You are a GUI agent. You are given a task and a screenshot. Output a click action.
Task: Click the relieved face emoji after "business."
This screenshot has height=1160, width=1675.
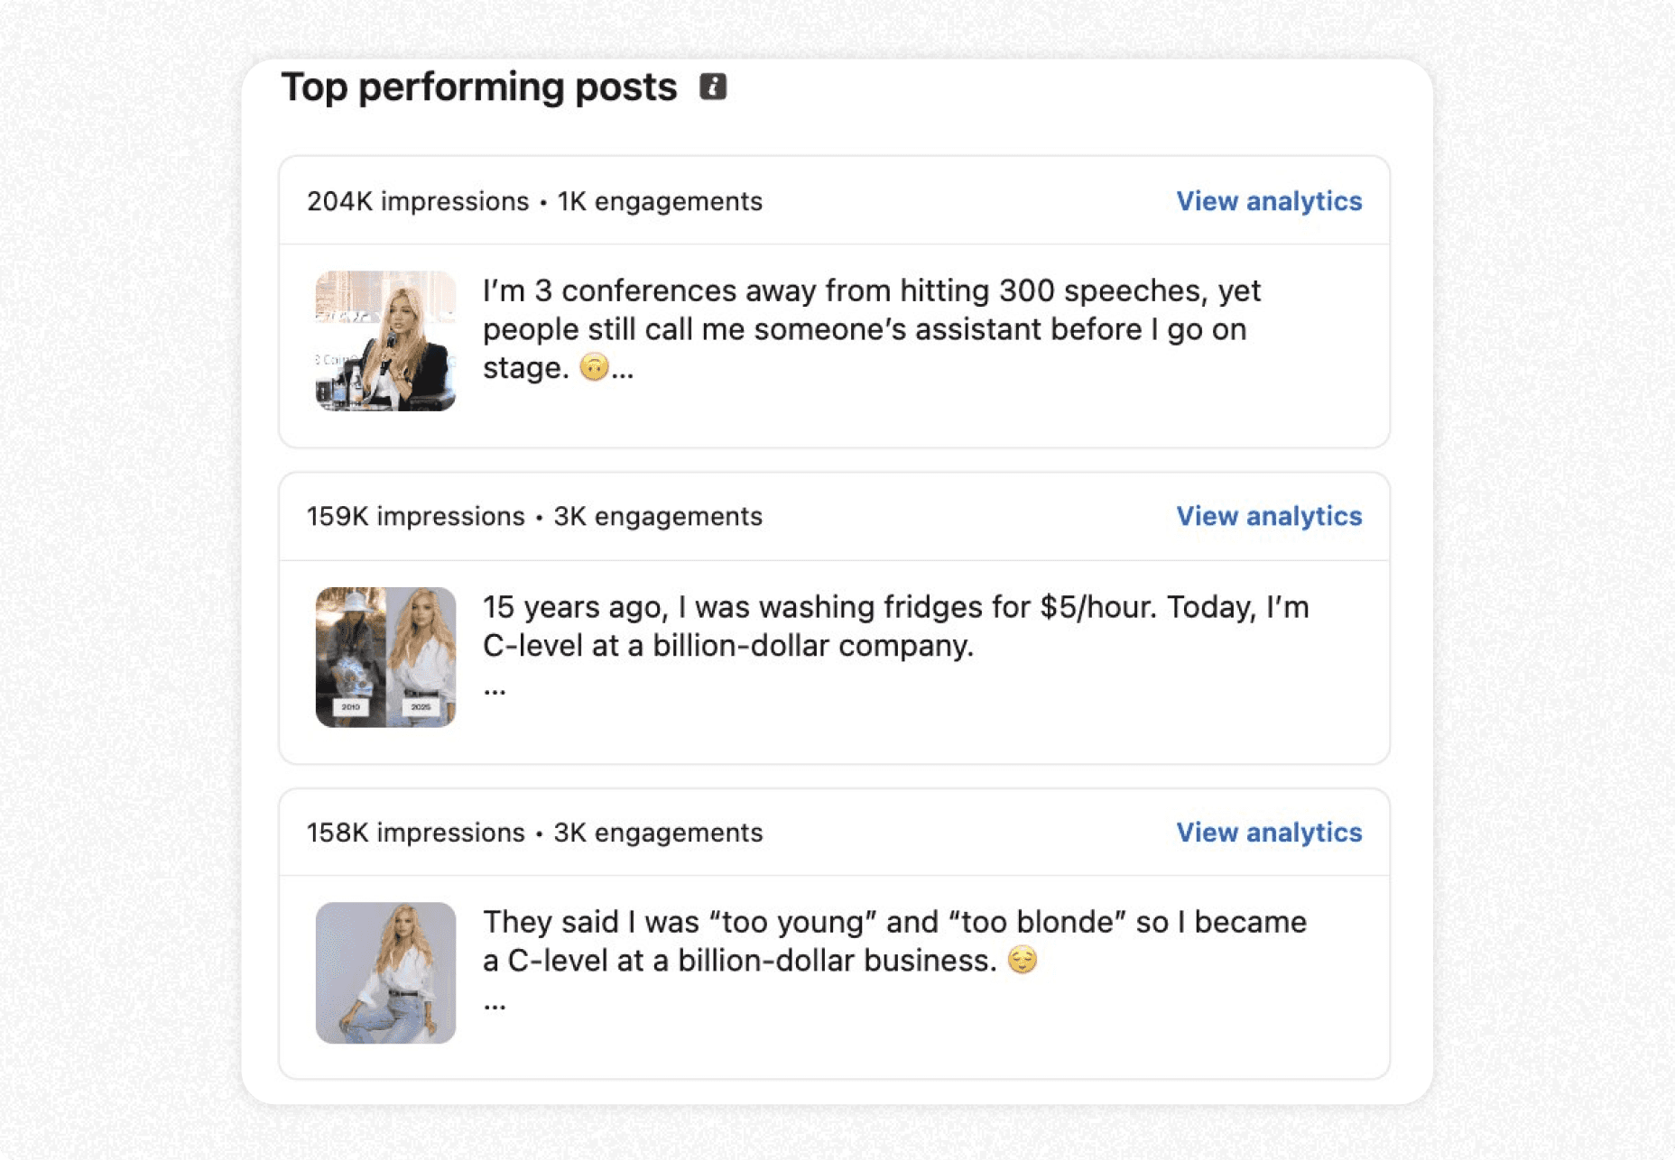1022,960
